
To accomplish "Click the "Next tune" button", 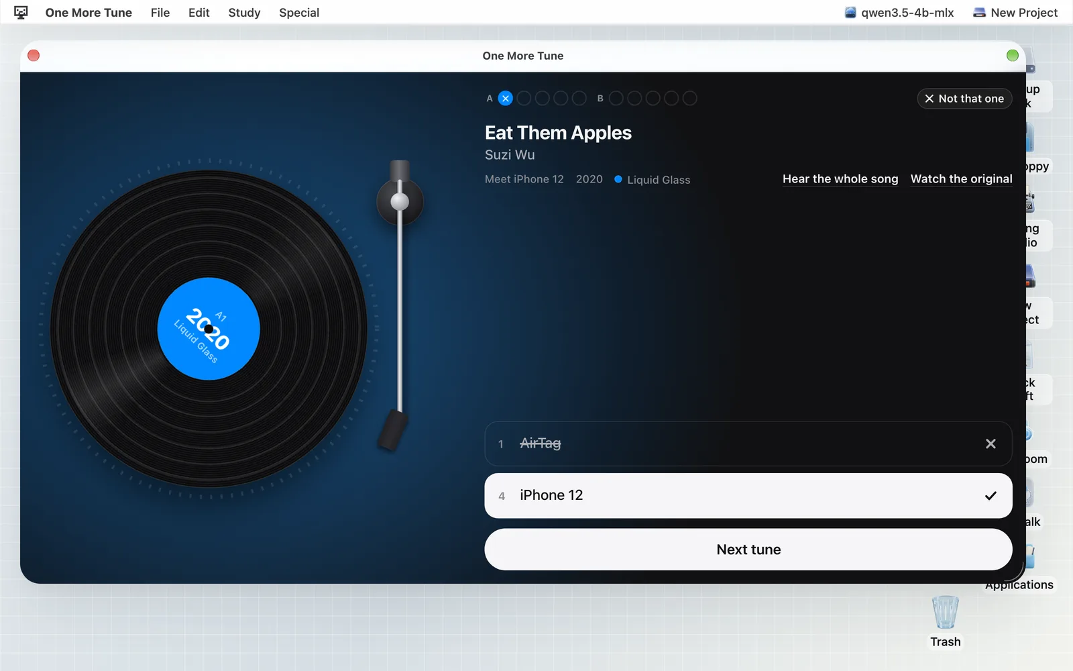I will [x=748, y=550].
